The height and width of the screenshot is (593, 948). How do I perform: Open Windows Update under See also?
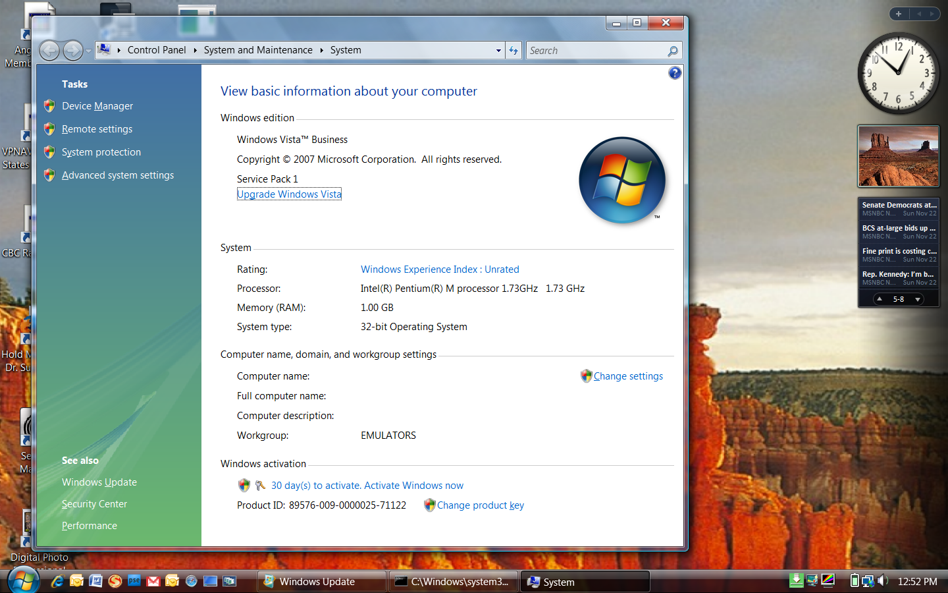(99, 482)
